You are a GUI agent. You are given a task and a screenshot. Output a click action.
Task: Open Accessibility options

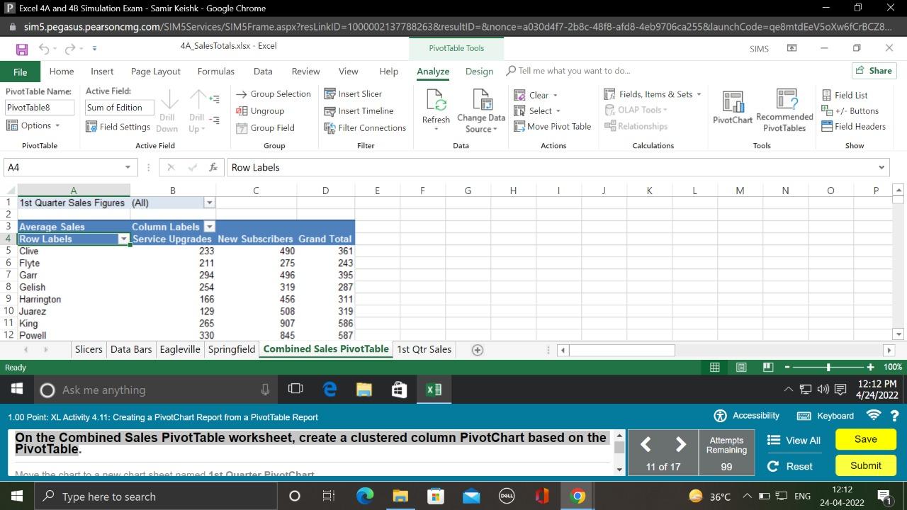coord(746,416)
